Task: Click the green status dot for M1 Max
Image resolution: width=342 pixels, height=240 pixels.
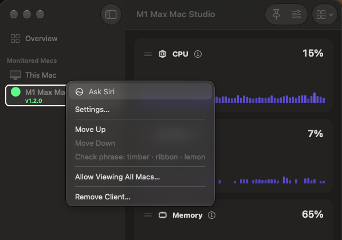Action: pyautogui.click(x=15, y=92)
